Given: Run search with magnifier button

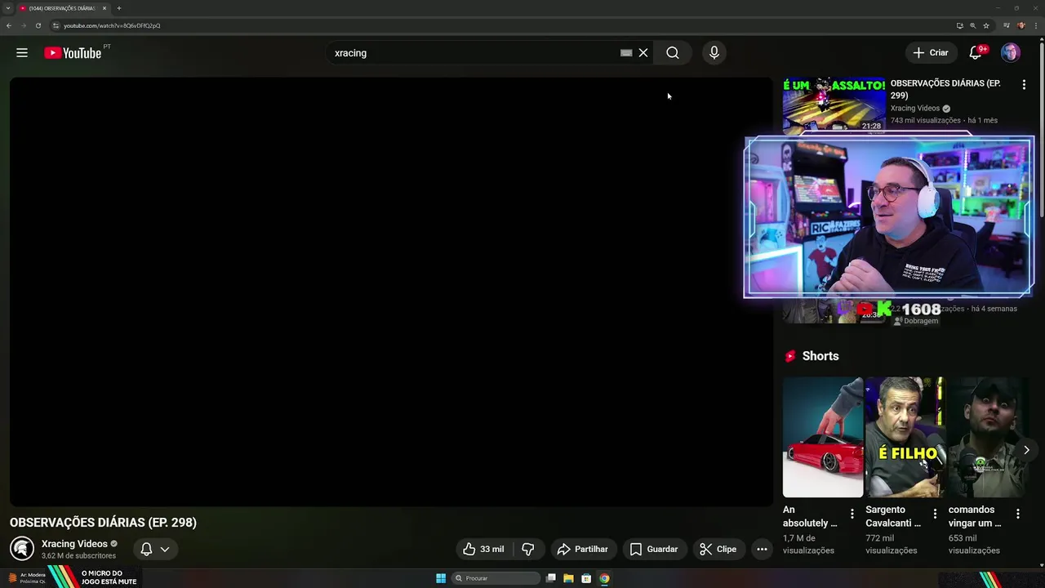Looking at the screenshot, I should click(x=673, y=53).
